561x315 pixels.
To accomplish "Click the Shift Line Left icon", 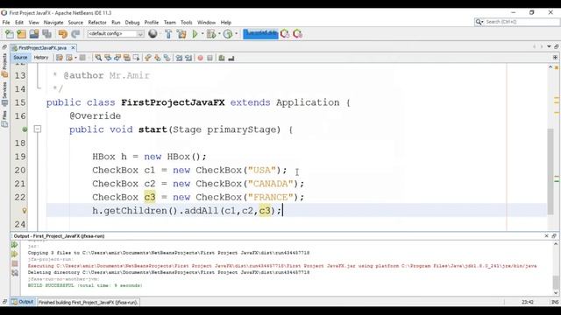I will point(179,58).
